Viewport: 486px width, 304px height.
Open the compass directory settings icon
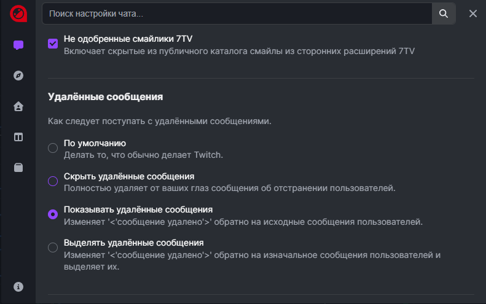[x=18, y=76]
